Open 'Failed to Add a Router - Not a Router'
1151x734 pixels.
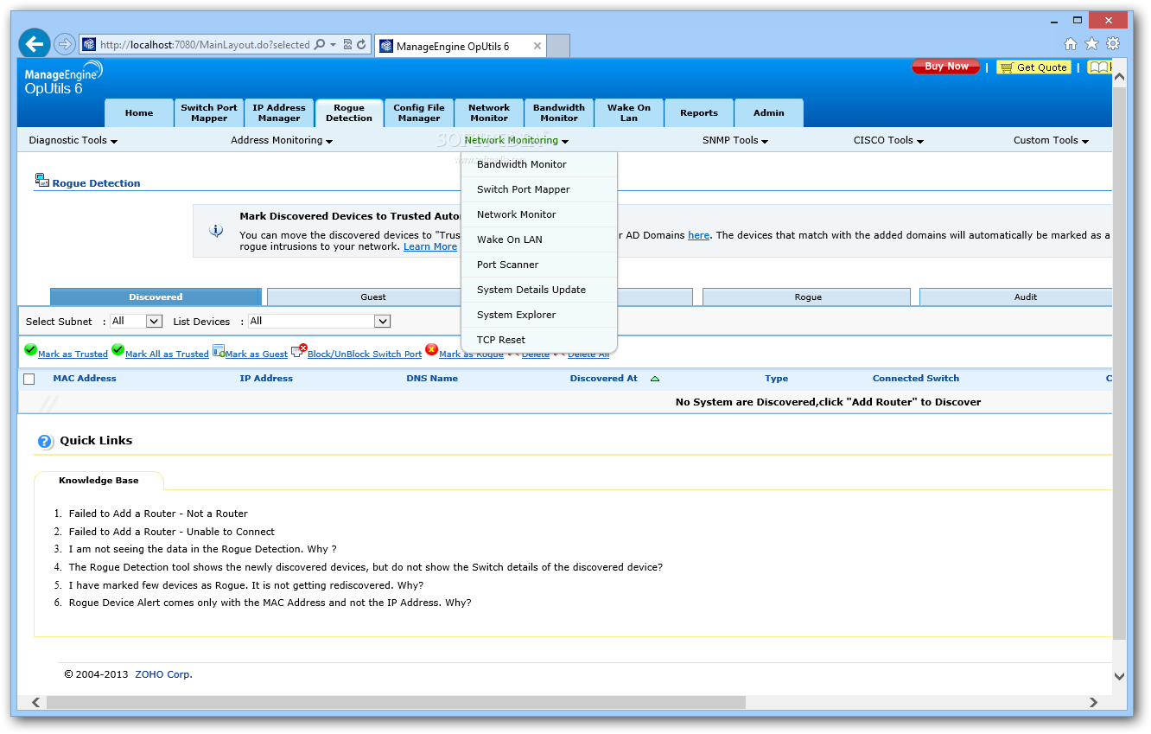158,514
